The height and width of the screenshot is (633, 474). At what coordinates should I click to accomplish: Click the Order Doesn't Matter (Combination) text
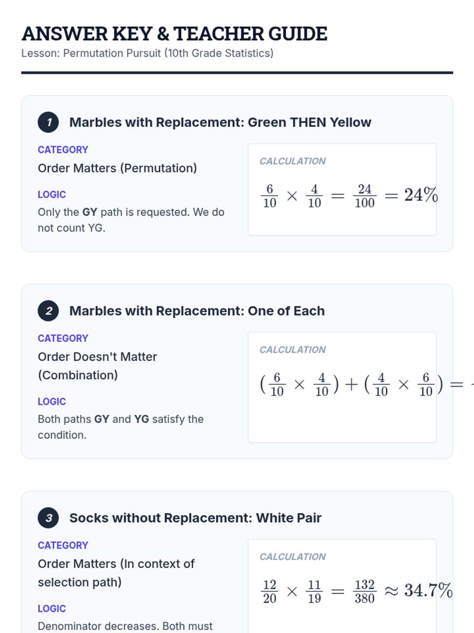pos(97,366)
